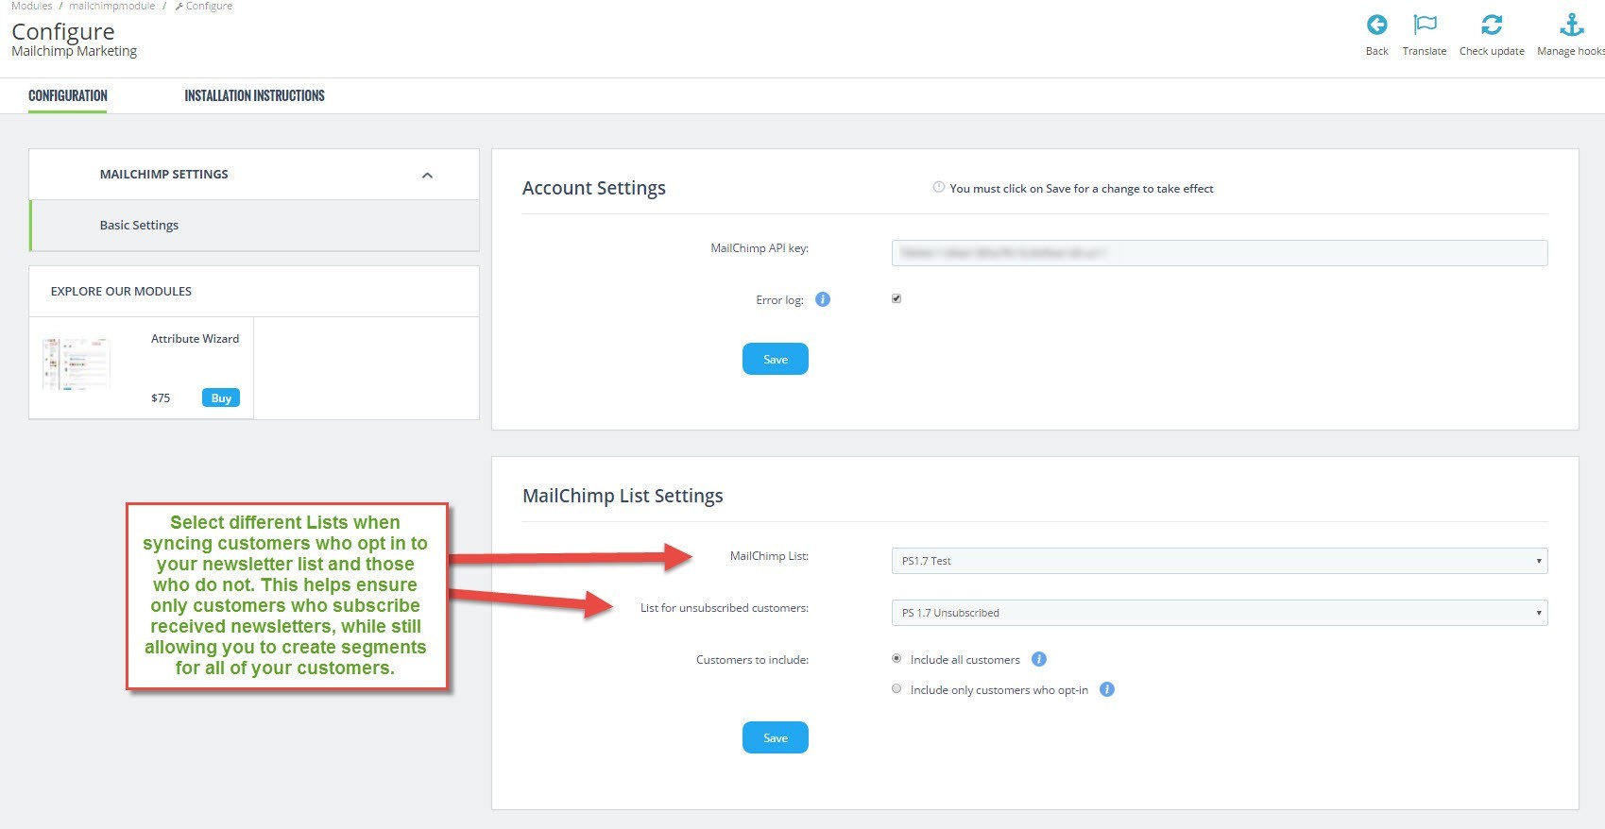The width and height of the screenshot is (1605, 829).
Task: Click the Check update refresh icon
Action: (1492, 25)
